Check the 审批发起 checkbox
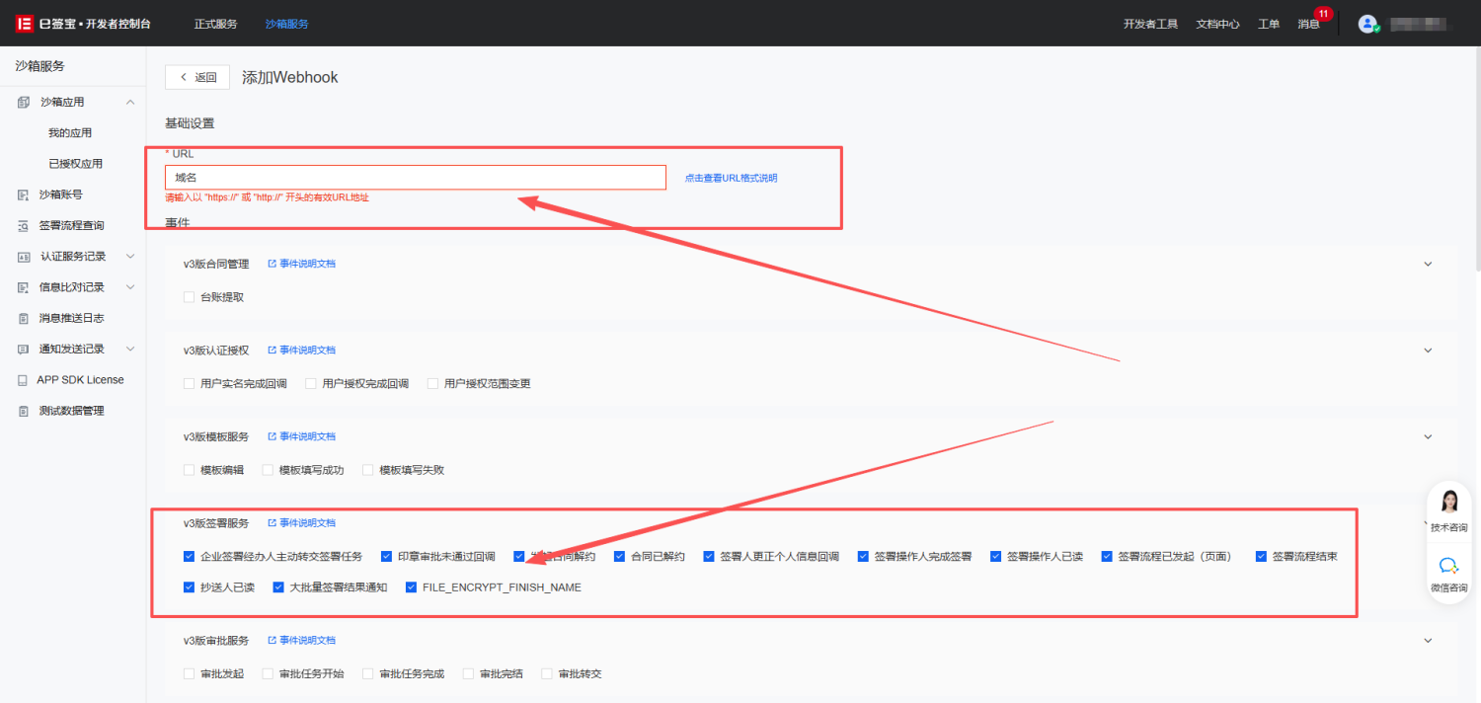 190,674
